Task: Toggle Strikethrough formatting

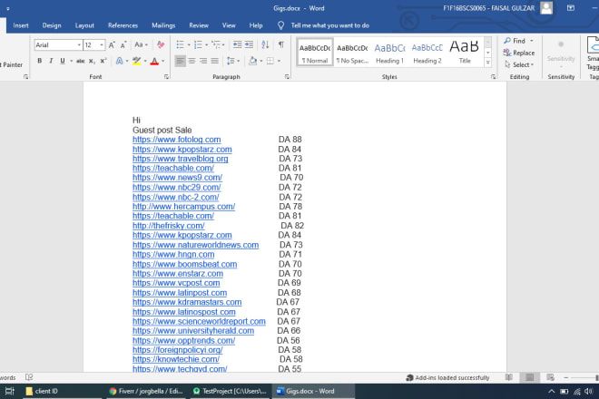Action: pyautogui.click(x=81, y=61)
